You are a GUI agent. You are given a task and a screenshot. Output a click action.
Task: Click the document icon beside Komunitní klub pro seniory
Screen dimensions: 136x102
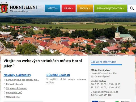click(5, 80)
